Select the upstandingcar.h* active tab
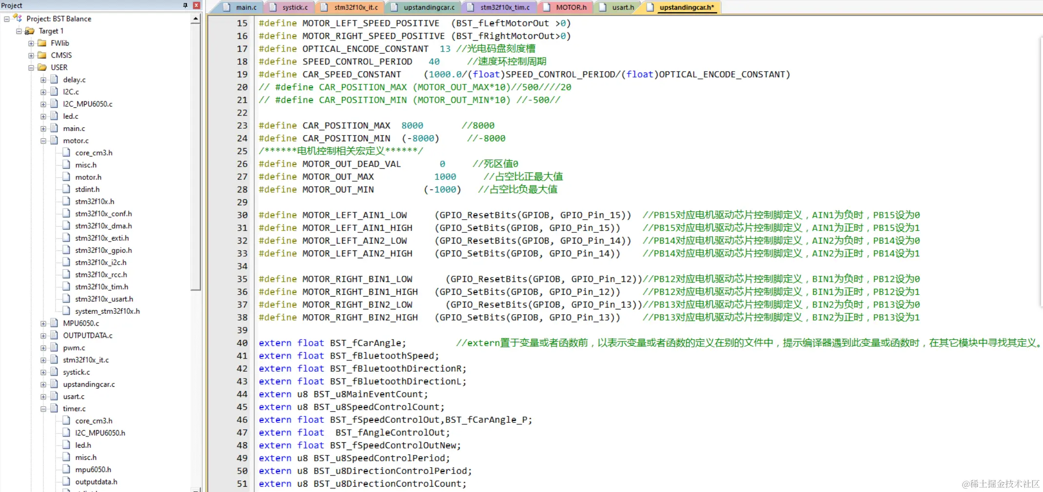 681,7
